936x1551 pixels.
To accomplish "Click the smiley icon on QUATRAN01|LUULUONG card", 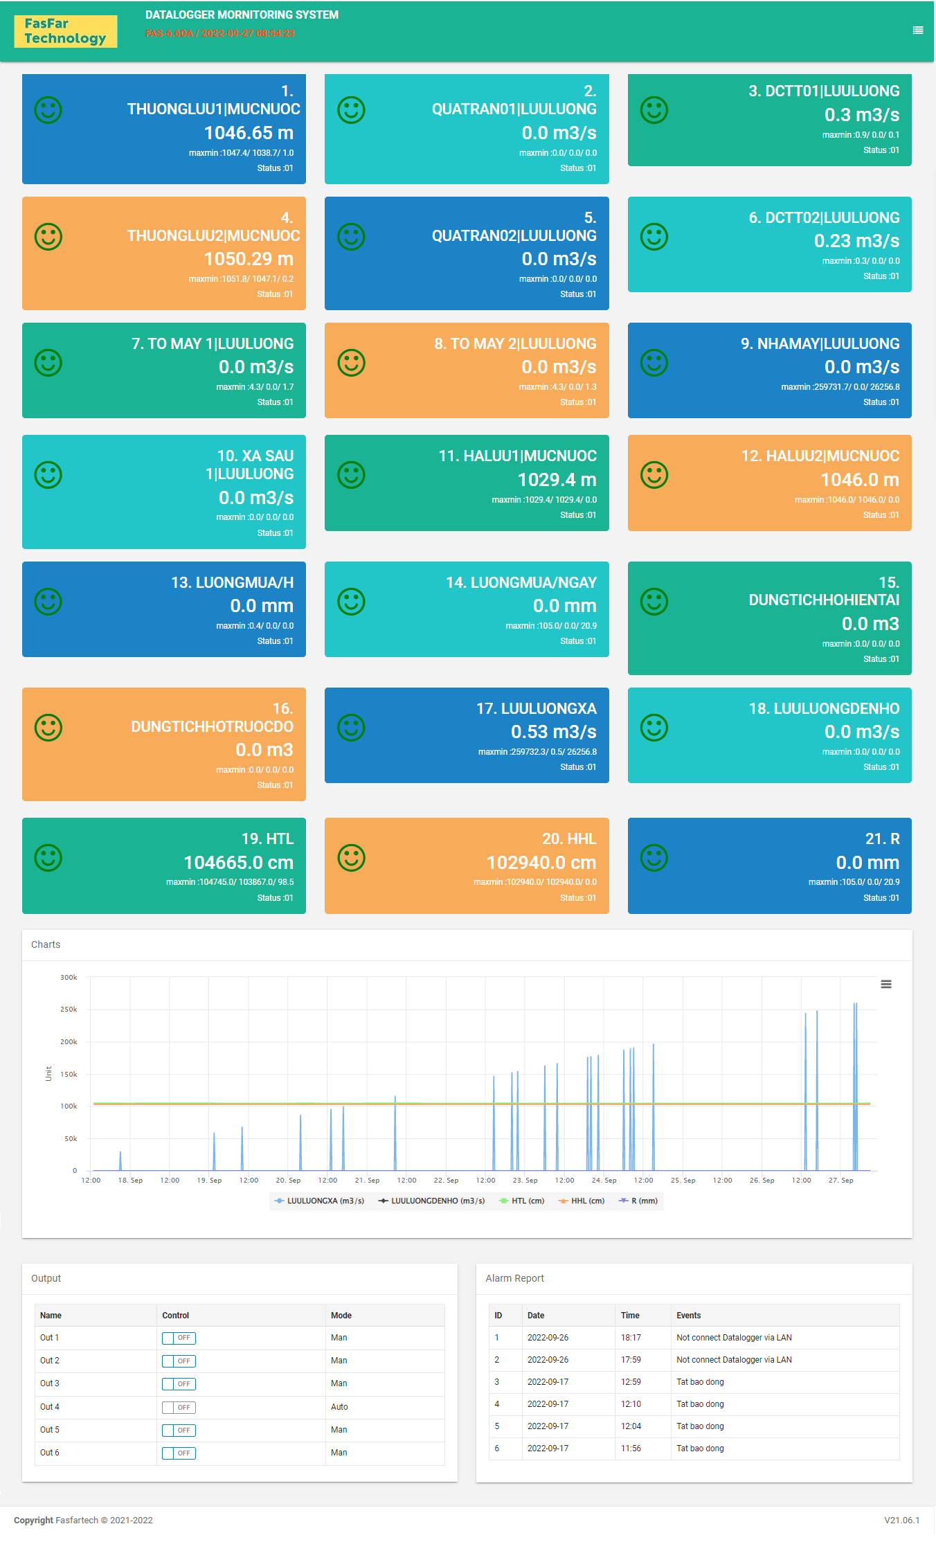I will [351, 110].
